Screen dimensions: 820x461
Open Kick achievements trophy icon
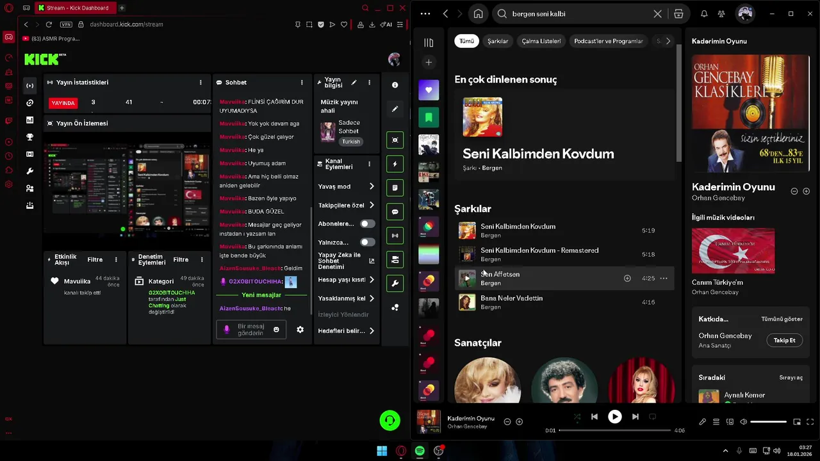(x=29, y=137)
